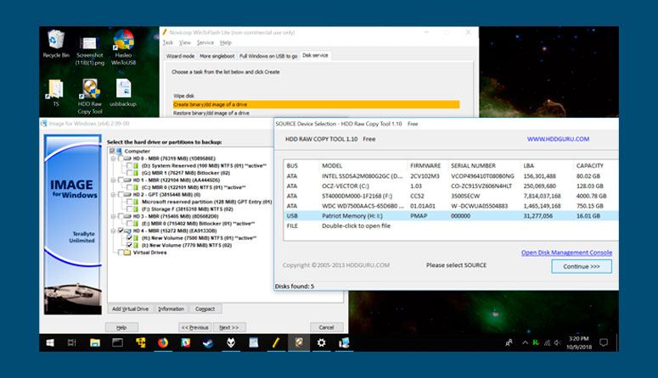The width and height of the screenshot is (658, 378).
Task: Click the yellow network-diagram taskbar icon
Action: pos(140,342)
